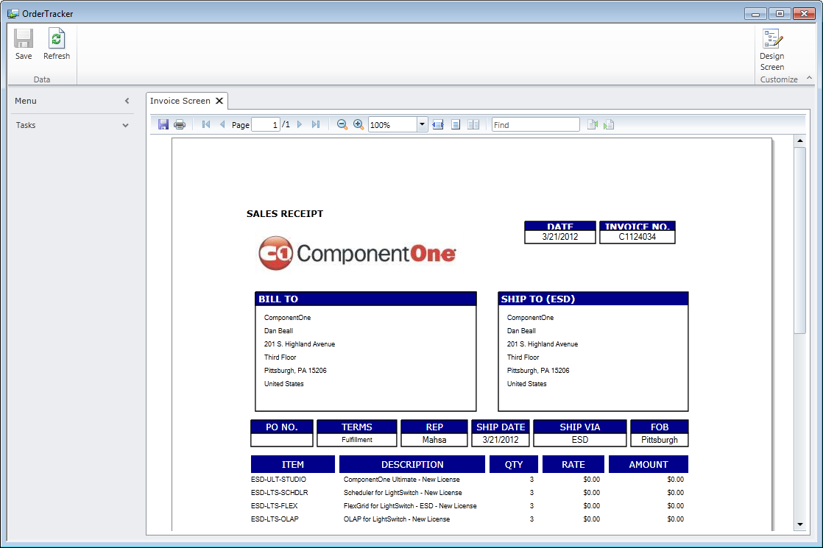The width and height of the screenshot is (823, 548).
Task: Open the zoom percentage dropdown
Action: 422,125
